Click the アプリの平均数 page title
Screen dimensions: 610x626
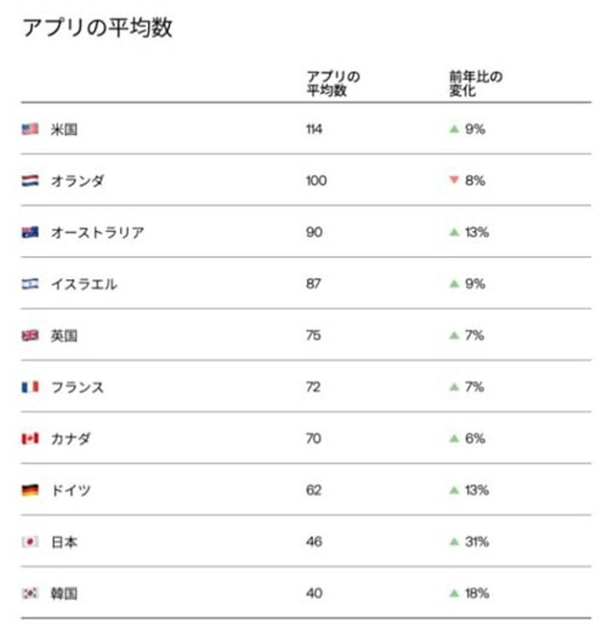[97, 28]
